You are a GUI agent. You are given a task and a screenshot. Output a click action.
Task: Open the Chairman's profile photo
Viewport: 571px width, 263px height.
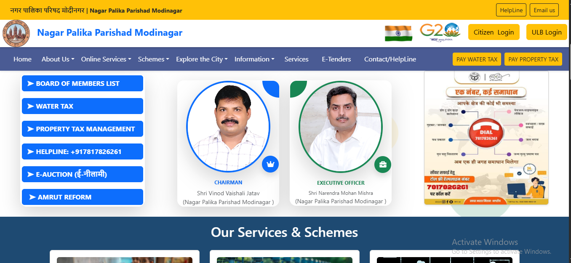click(228, 126)
